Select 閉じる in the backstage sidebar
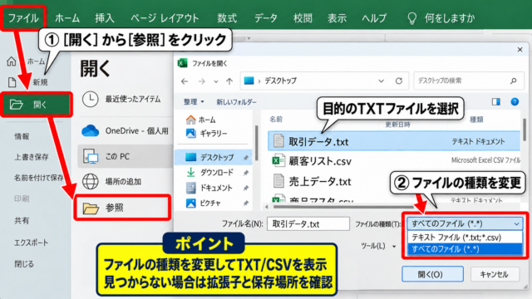The image size is (532, 299). 24,264
